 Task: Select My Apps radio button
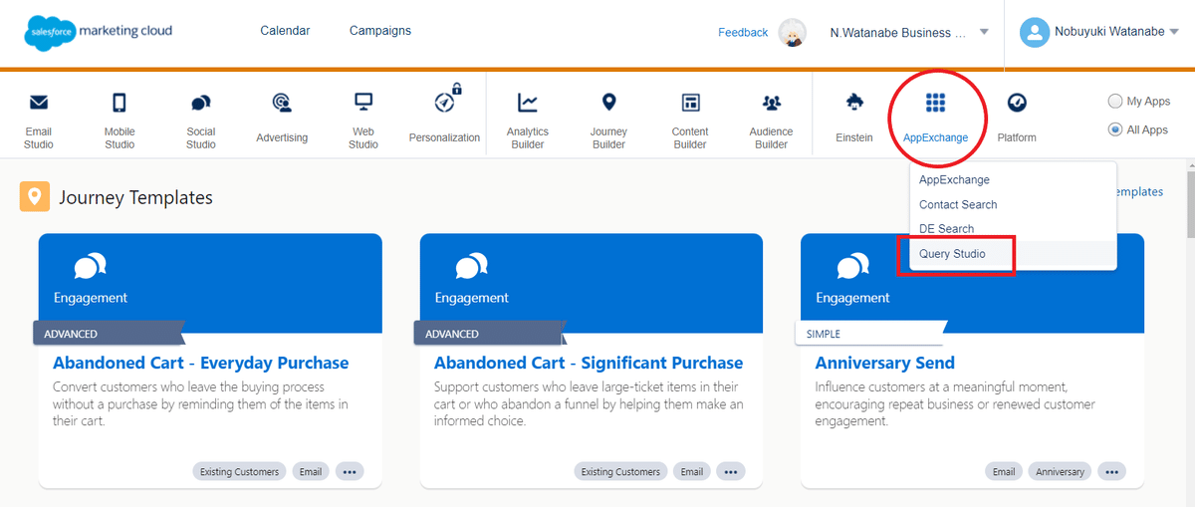click(1115, 102)
